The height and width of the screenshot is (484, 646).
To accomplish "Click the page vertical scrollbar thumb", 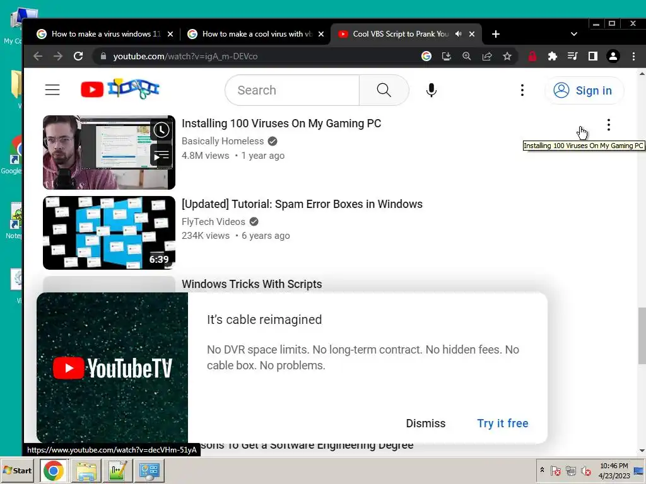I will pos(642,335).
